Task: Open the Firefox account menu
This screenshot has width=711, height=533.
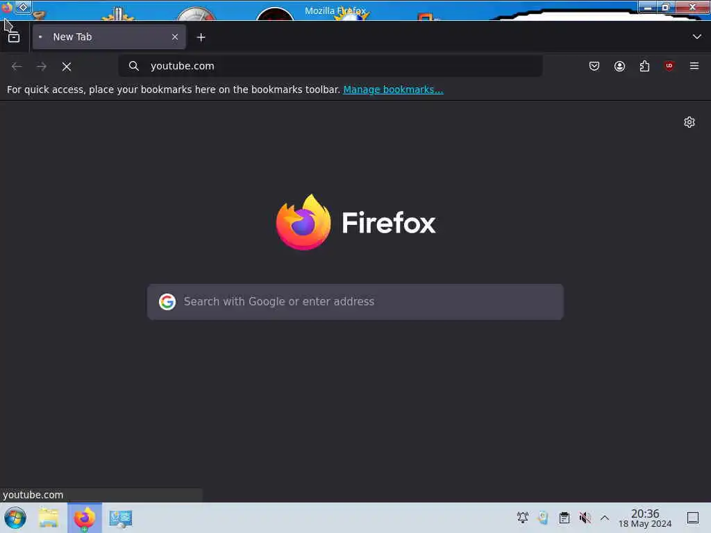Action: point(619,66)
